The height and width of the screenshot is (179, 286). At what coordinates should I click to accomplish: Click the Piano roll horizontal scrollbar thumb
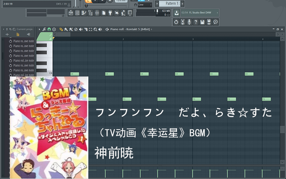pos(64,34)
